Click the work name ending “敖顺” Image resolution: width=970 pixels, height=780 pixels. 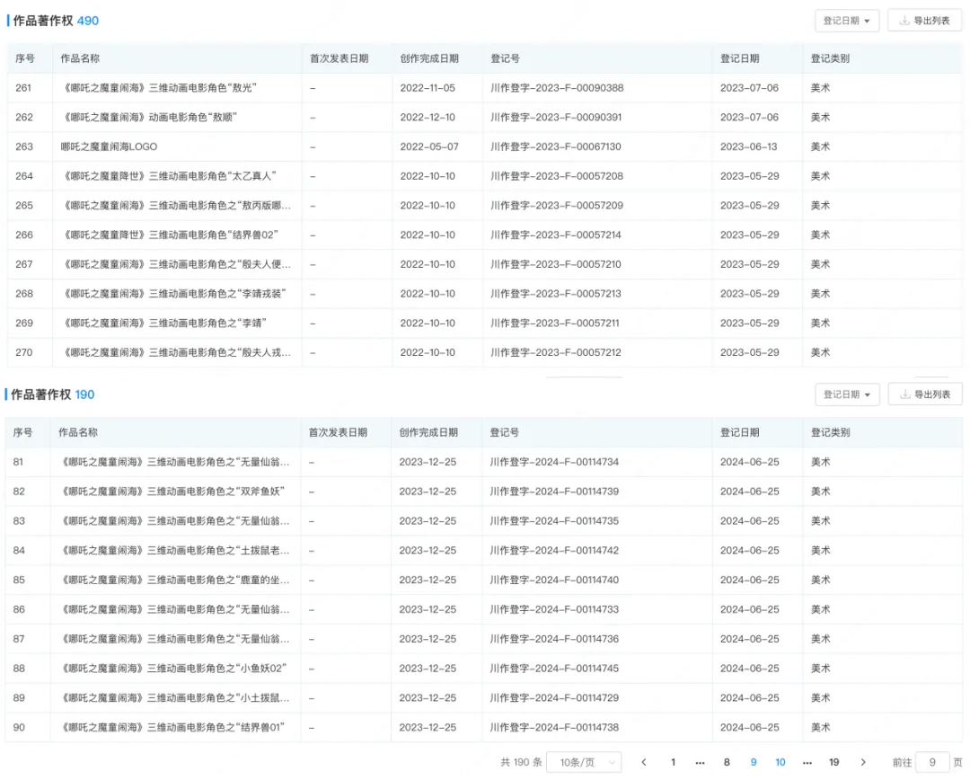[x=149, y=117]
